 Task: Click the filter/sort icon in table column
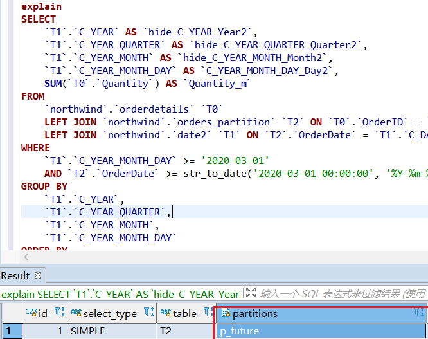click(x=208, y=312)
